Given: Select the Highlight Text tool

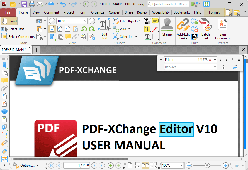Looking at the screenshot, I should coord(147,29).
